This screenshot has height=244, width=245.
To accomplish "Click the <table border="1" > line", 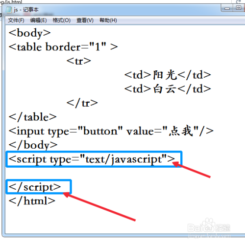I will (x=63, y=47).
